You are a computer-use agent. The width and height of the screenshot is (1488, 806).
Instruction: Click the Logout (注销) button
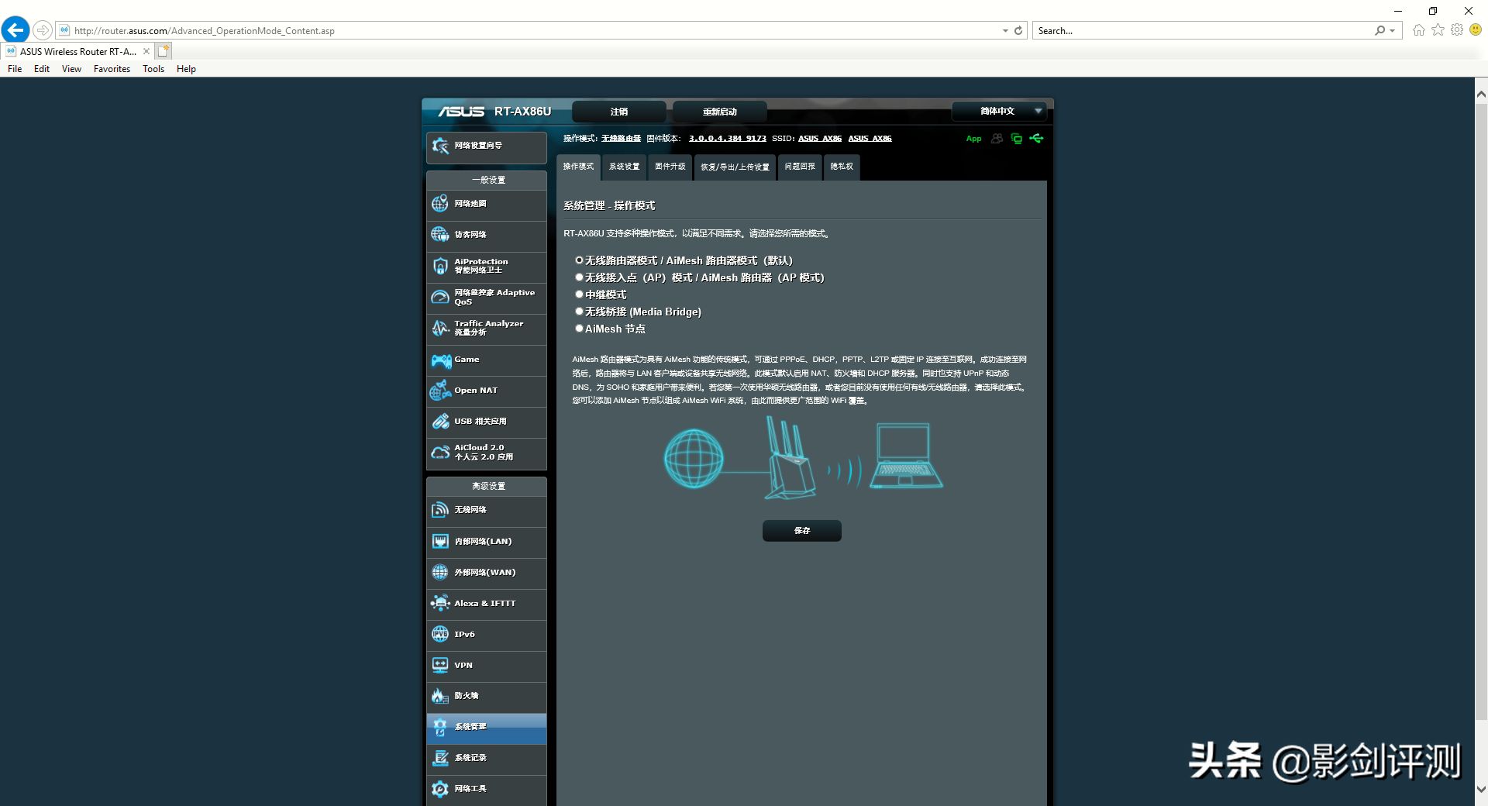point(619,112)
